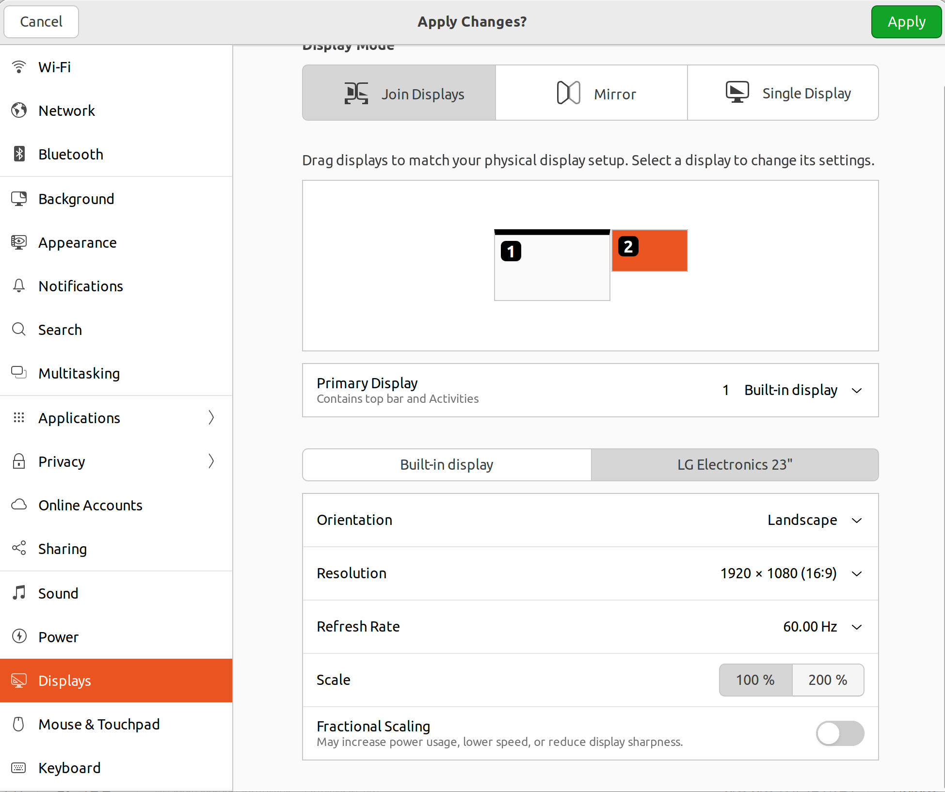Set scale to 200 %

coord(827,680)
